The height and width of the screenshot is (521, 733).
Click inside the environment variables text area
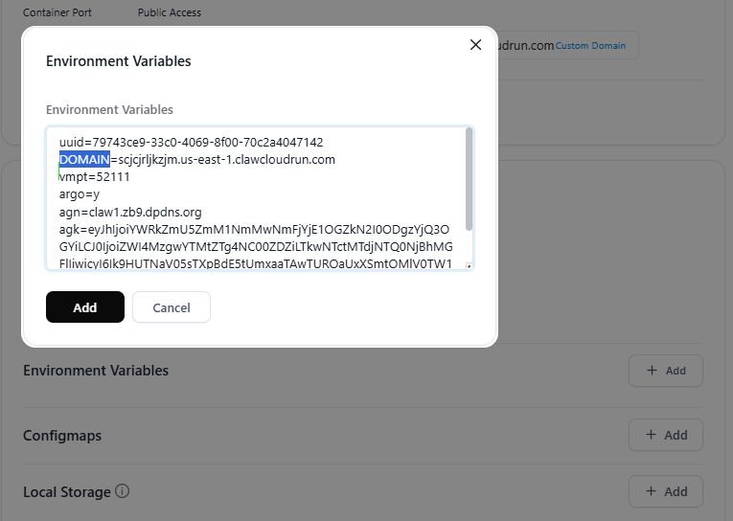coord(260,198)
